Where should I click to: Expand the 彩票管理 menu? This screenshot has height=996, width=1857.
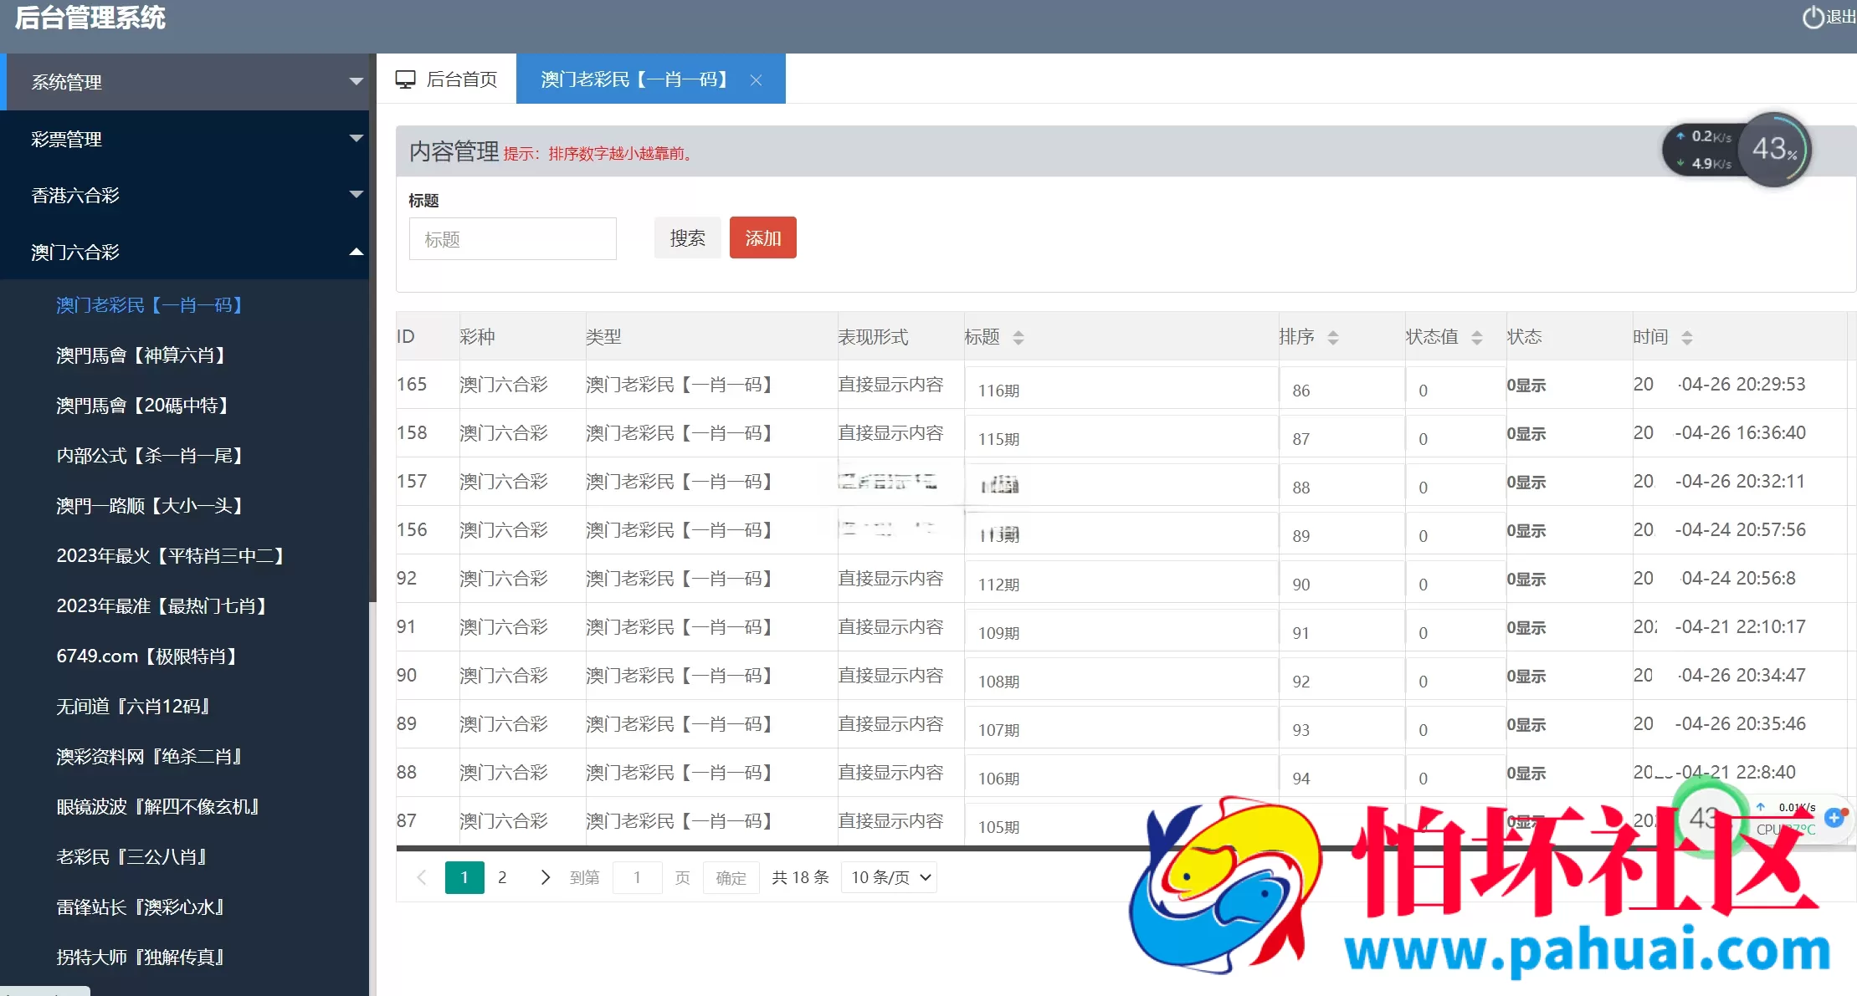click(184, 139)
